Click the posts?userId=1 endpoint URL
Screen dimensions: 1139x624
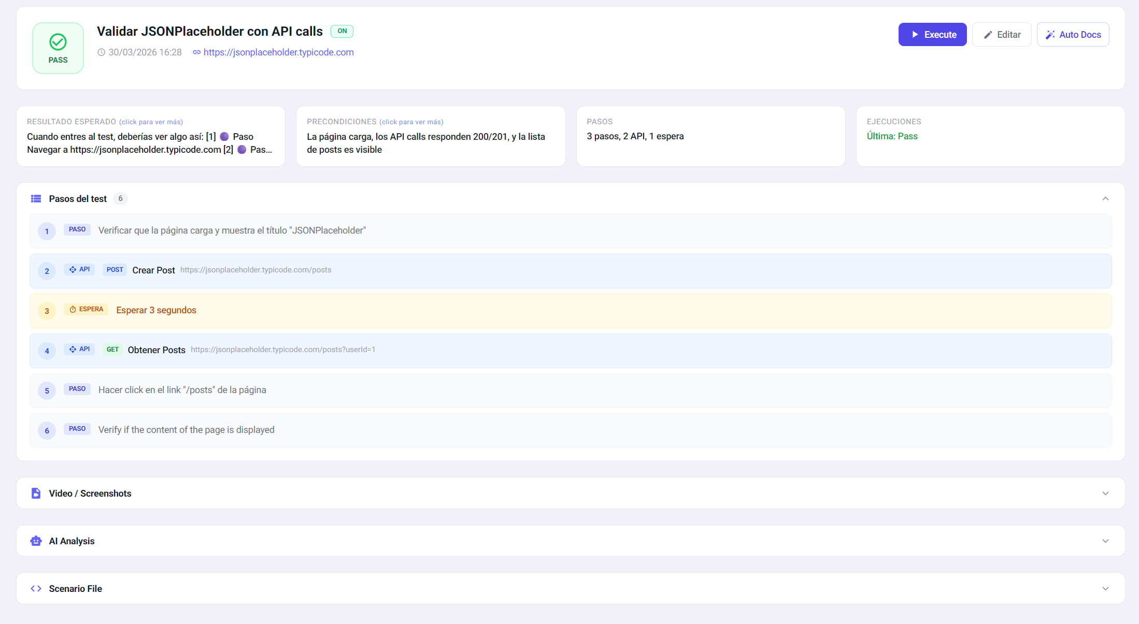click(283, 350)
